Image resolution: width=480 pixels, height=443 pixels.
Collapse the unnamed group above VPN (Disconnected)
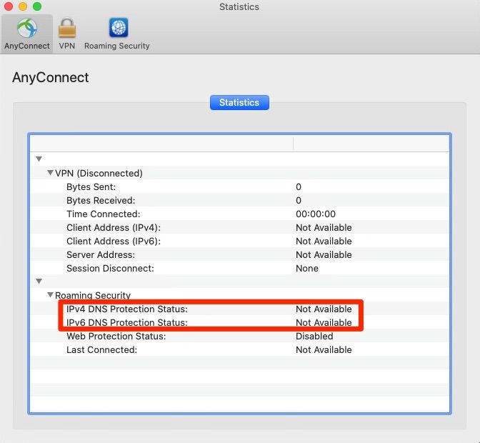pyautogui.click(x=39, y=159)
